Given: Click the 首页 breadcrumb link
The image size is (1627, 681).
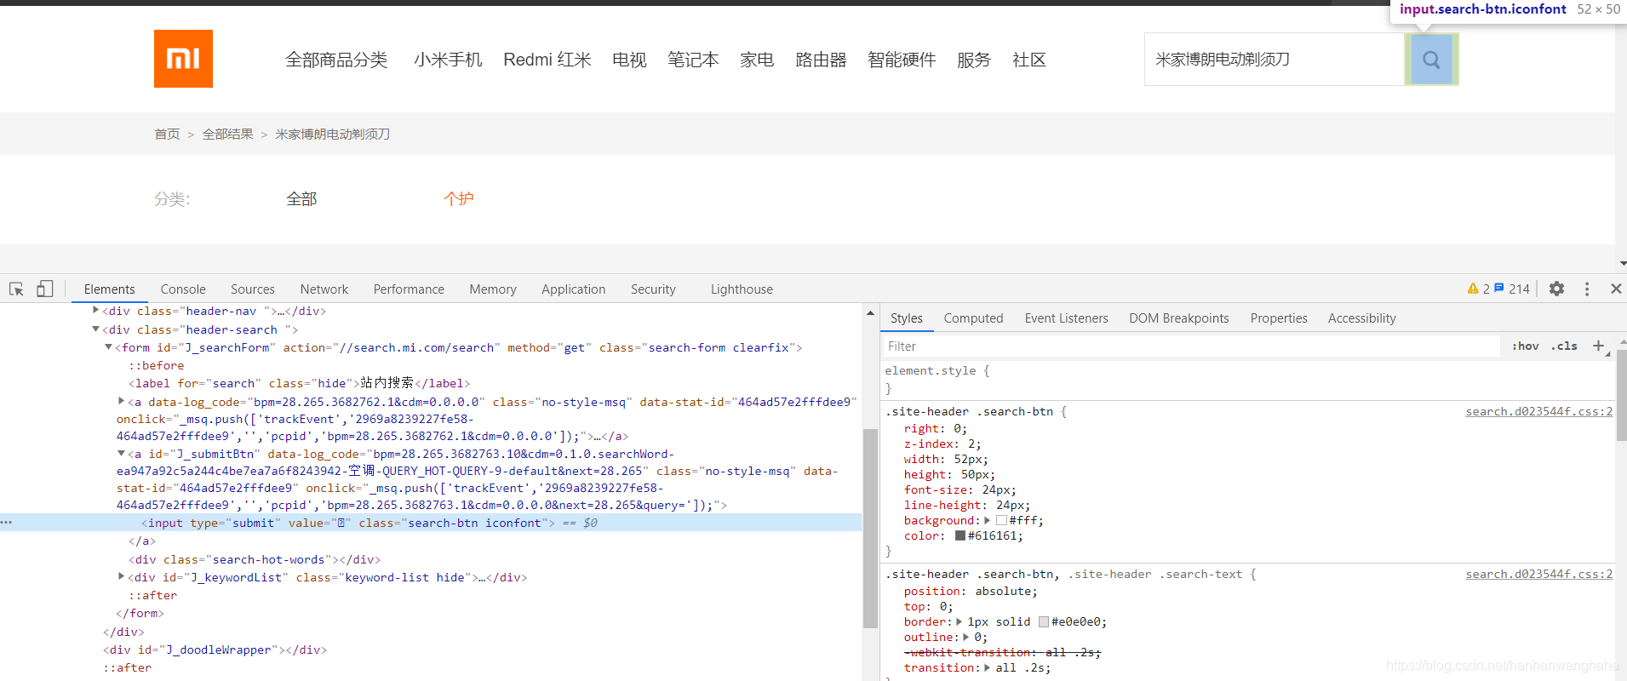Looking at the screenshot, I should click(x=167, y=134).
